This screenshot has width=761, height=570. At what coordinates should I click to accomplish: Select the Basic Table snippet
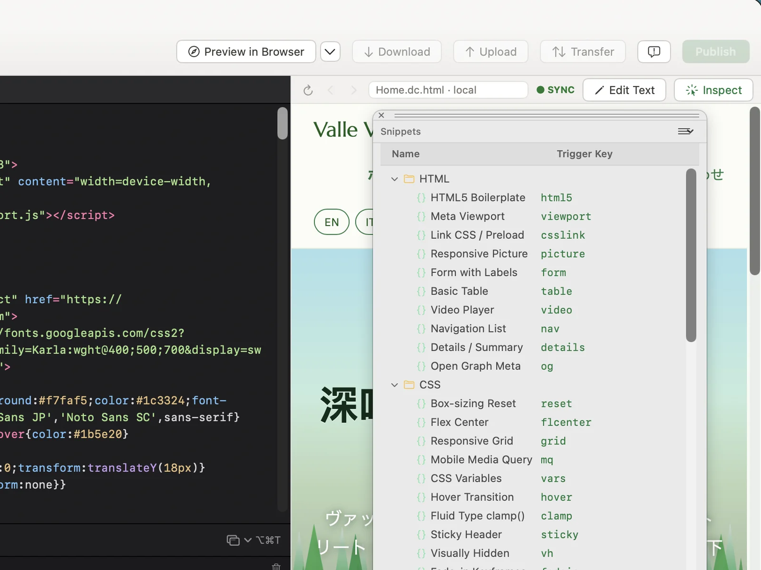click(533, 291)
